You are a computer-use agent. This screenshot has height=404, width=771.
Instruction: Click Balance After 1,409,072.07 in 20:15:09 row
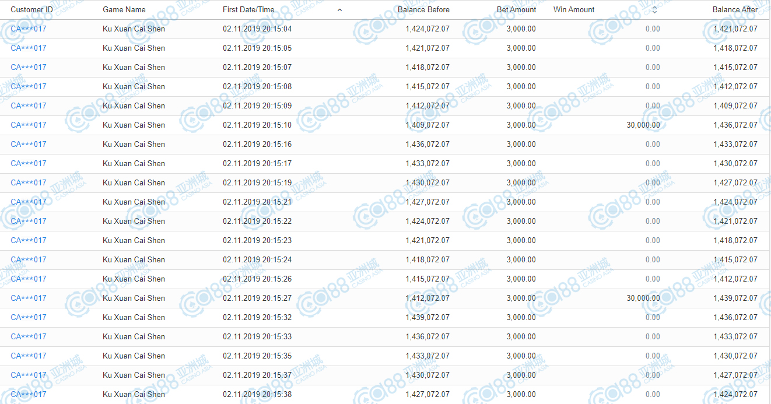click(735, 106)
